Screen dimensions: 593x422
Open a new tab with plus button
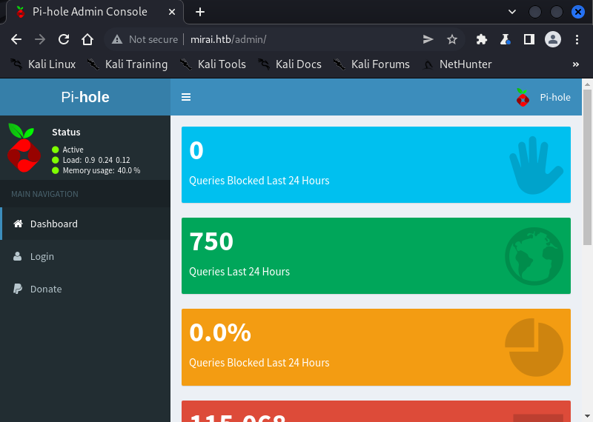tap(200, 12)
